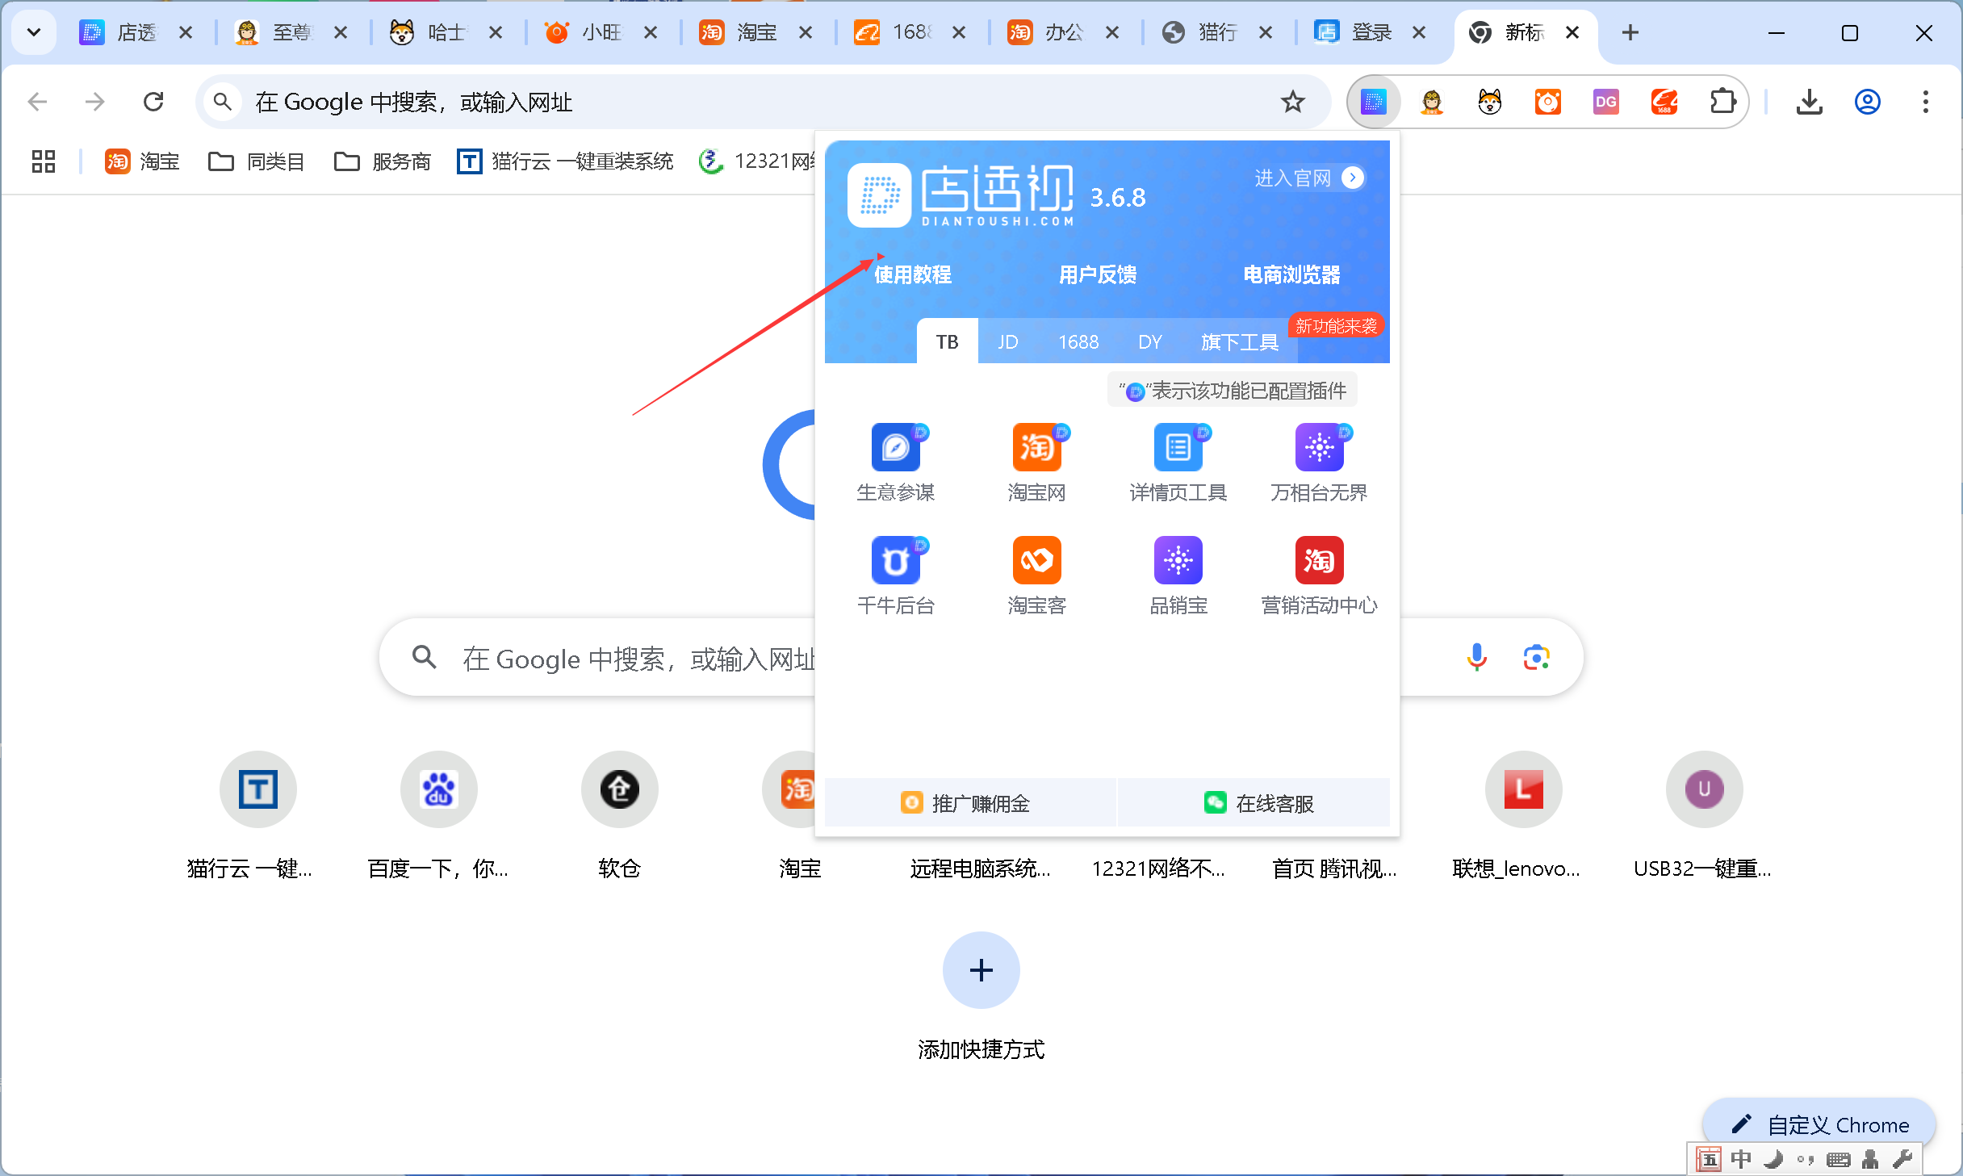Toggle IME punctuation mode icon

1806,1159
